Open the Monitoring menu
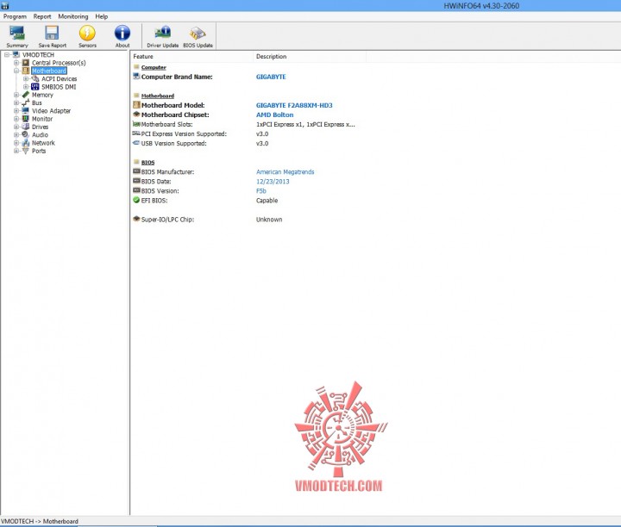 tap(72, 16)
